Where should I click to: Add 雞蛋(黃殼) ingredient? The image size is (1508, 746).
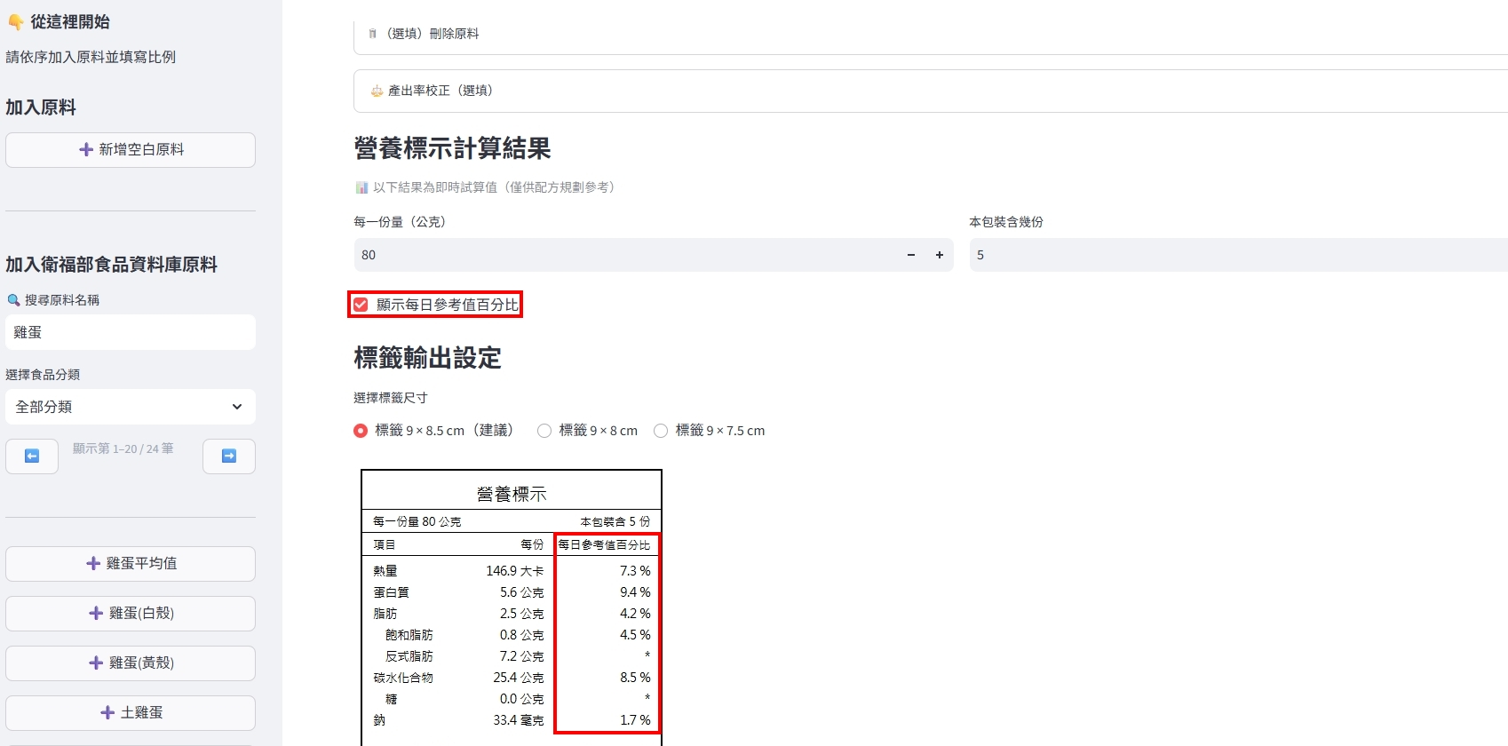(x=131, y=663)
